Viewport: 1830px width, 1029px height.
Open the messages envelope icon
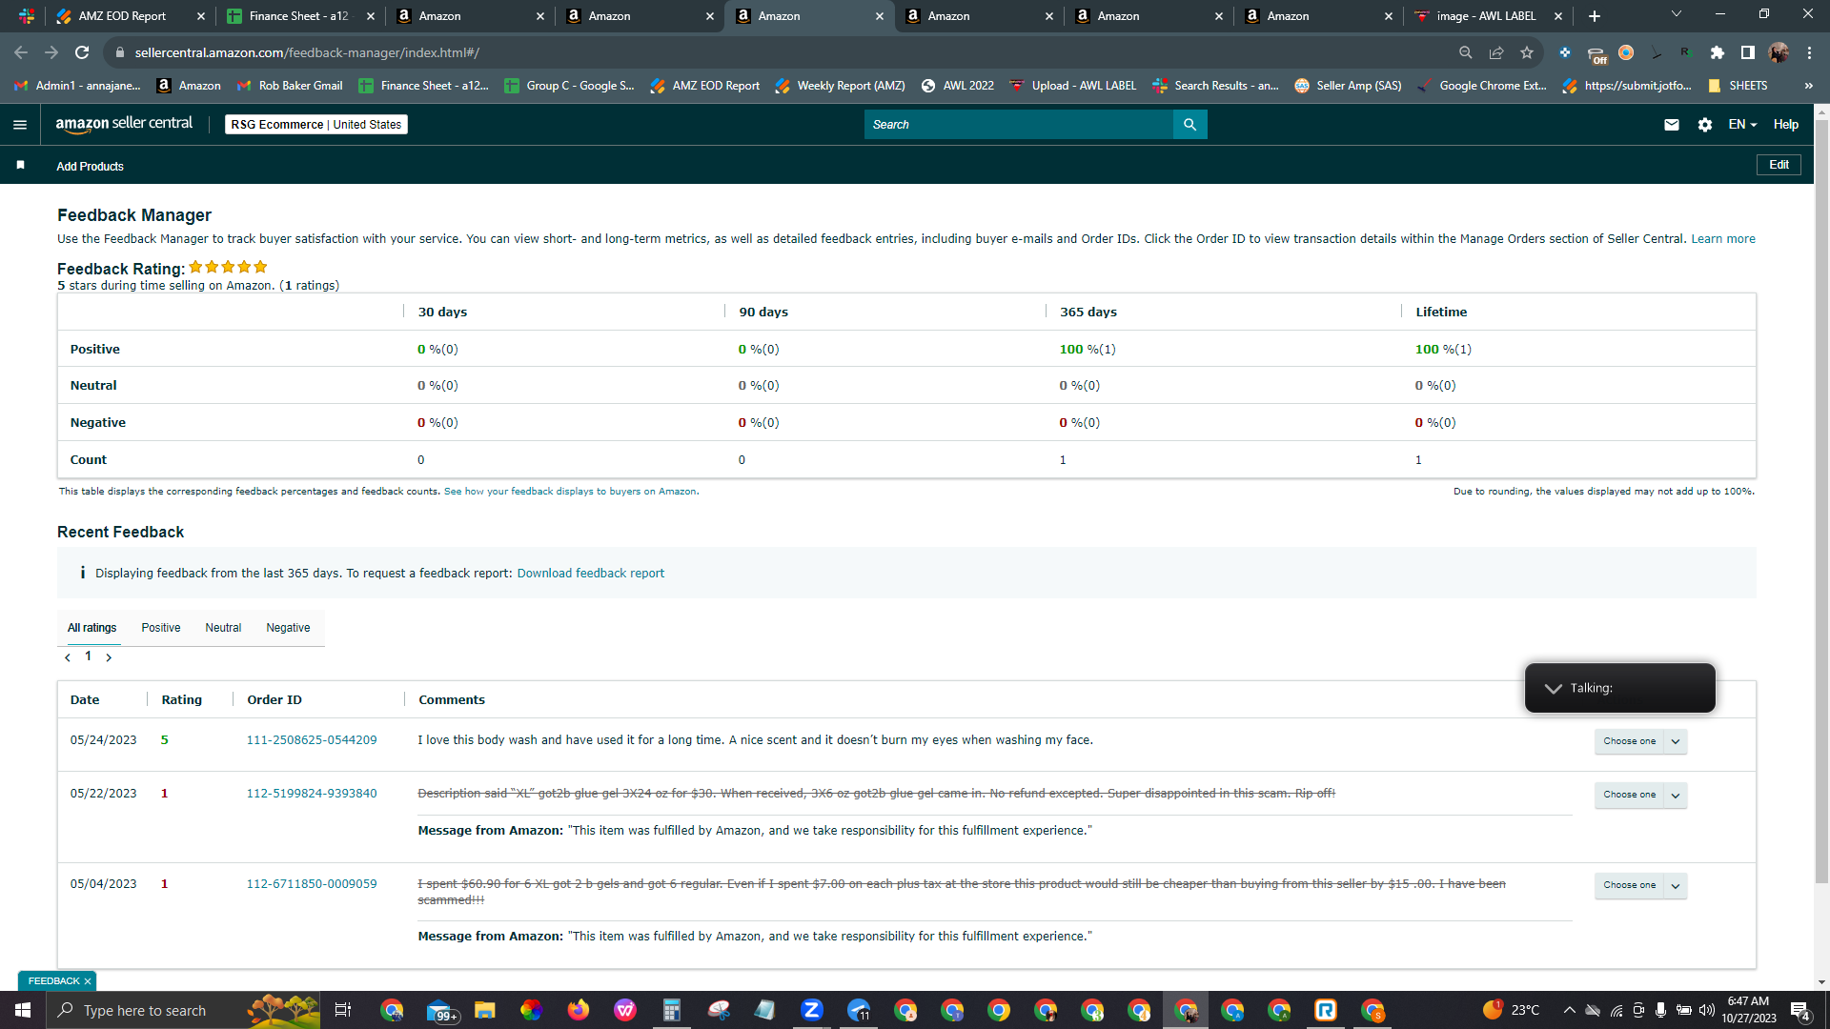(x=1672, y=125)
